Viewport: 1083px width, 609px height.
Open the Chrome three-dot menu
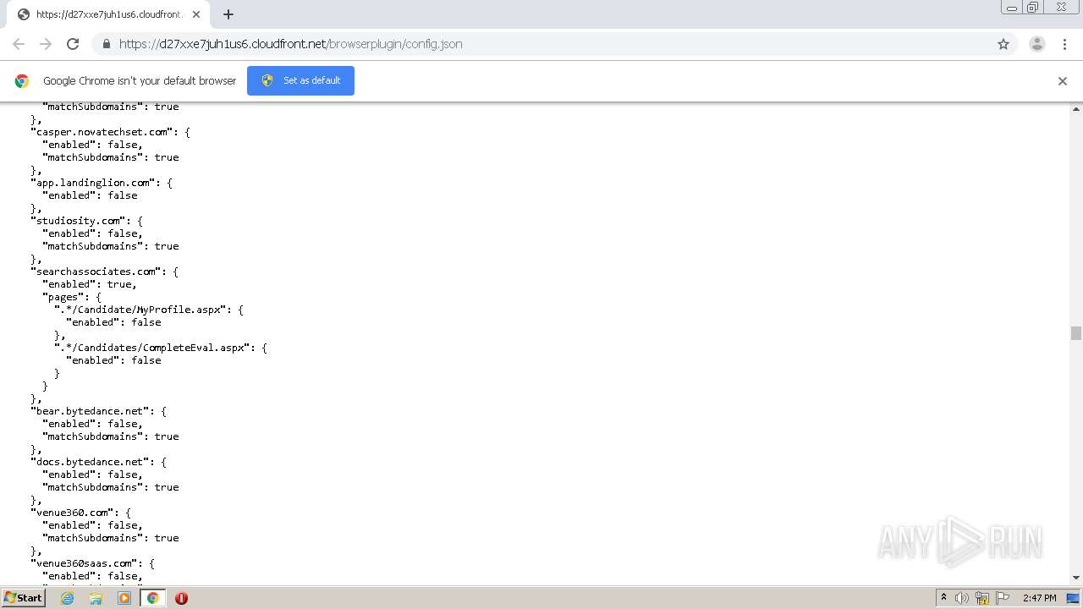tap(1064, 44)
